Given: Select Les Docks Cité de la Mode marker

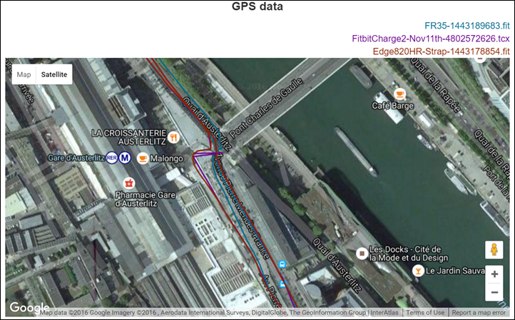Looking at the screenshot, I should 362,254.
